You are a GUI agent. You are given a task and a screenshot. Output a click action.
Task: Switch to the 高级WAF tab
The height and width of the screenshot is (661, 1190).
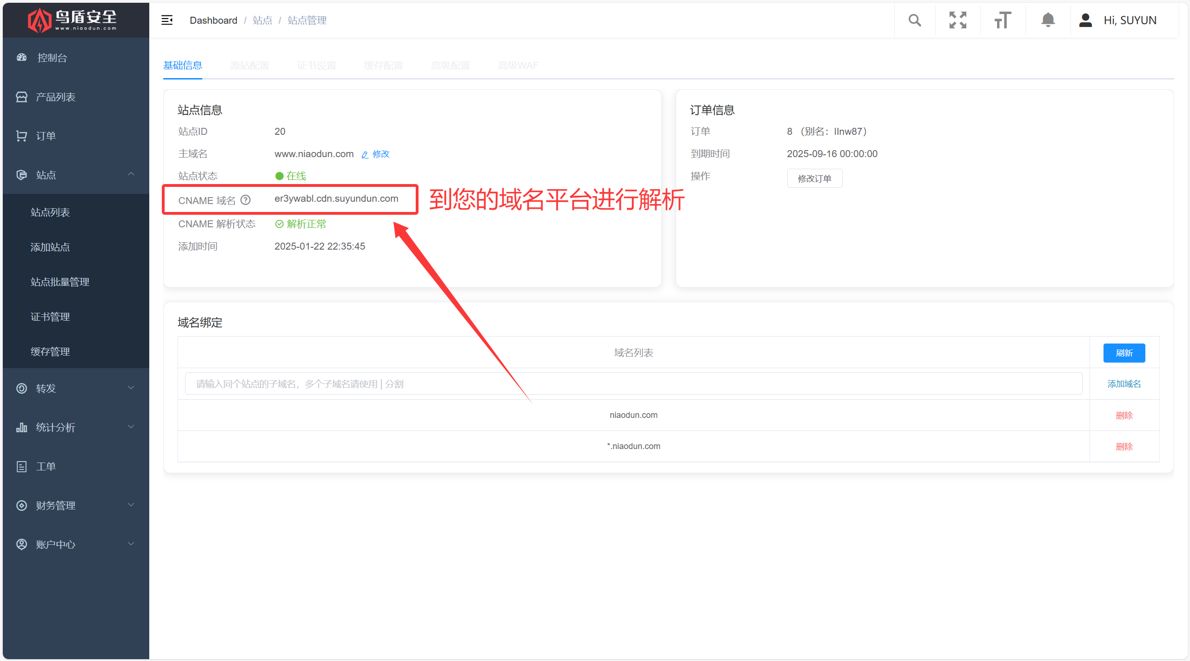click(518, 65)
